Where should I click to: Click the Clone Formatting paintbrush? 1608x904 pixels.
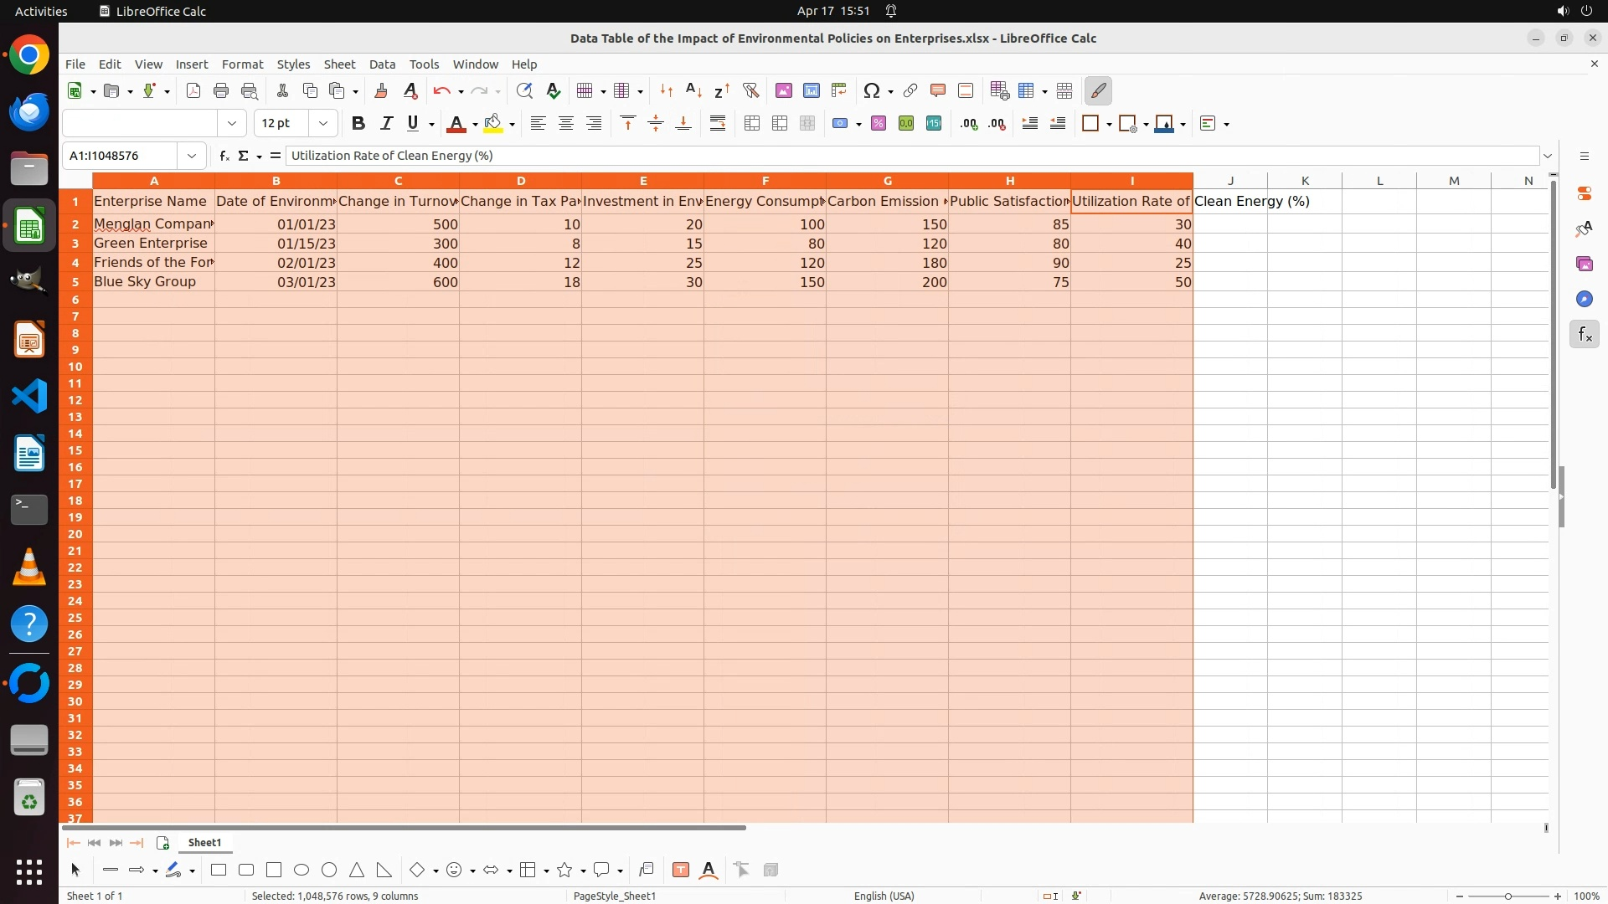click(381, 90)
